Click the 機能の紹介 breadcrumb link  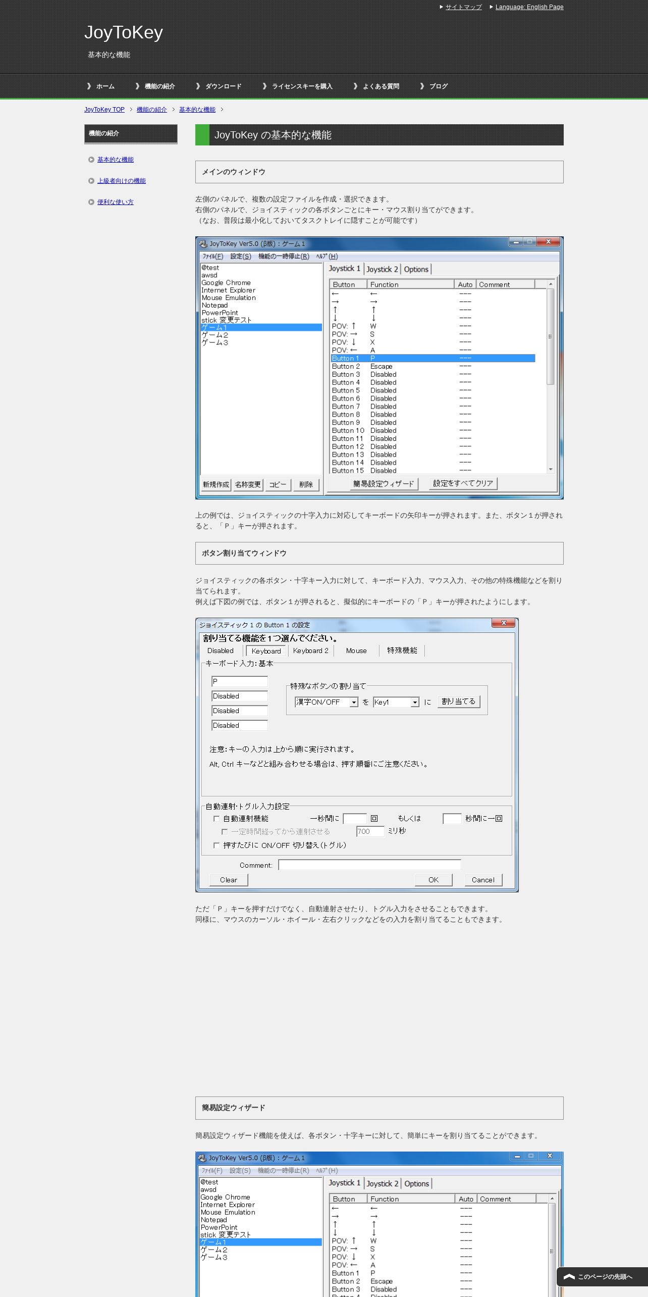pyautogui.click(x=152, y=110)
